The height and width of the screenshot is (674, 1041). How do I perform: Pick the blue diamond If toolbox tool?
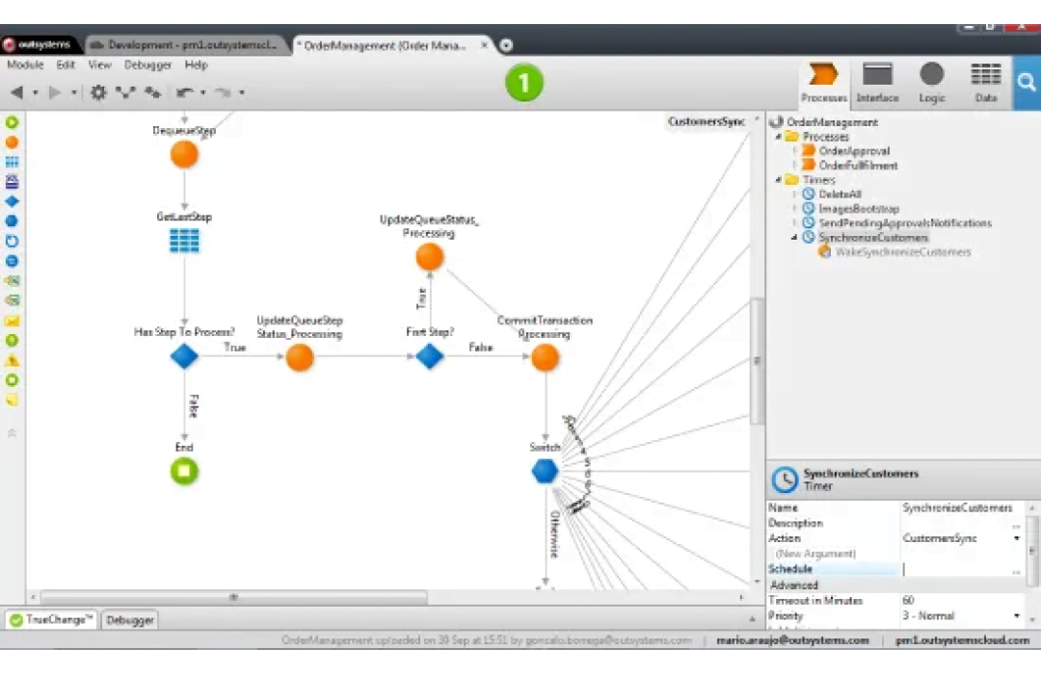[12, 201]
